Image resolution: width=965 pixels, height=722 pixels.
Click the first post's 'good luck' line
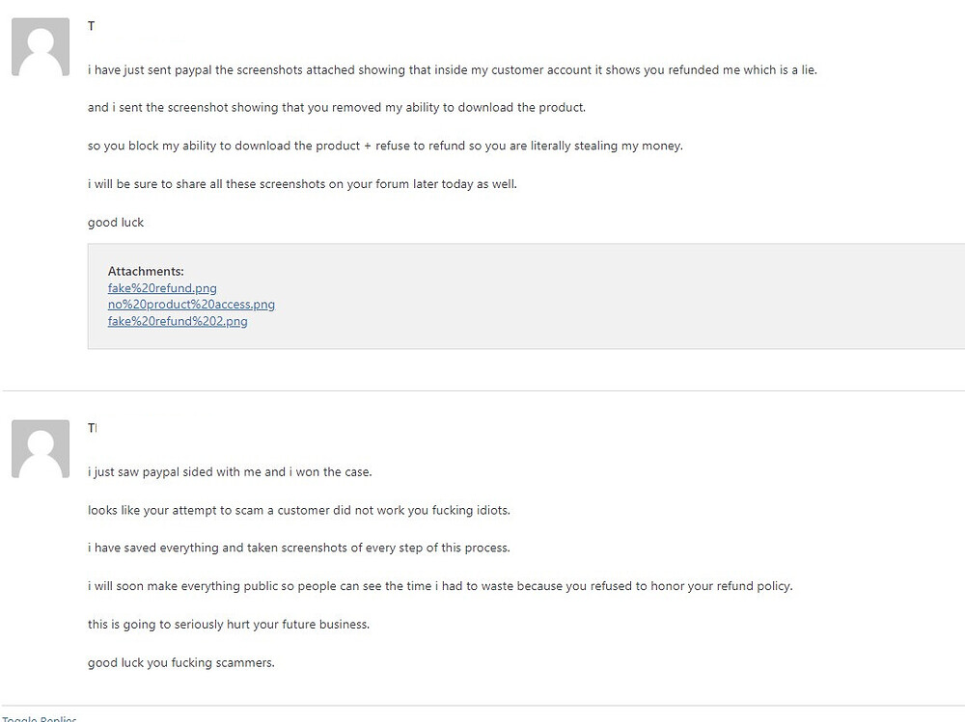tap(116, 222)
